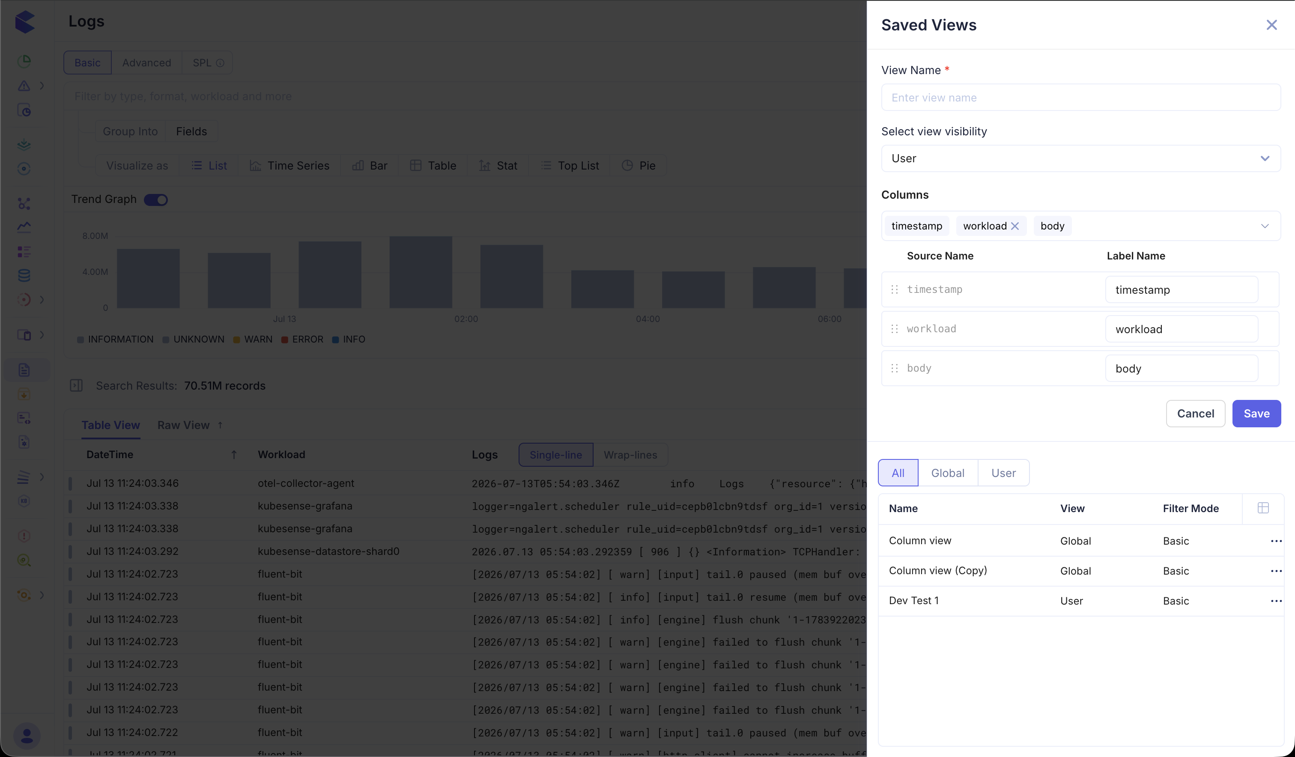Open the alerts triangle icon in sidebar
This screenshot has width=1295, height=757.
pos(24,85)
